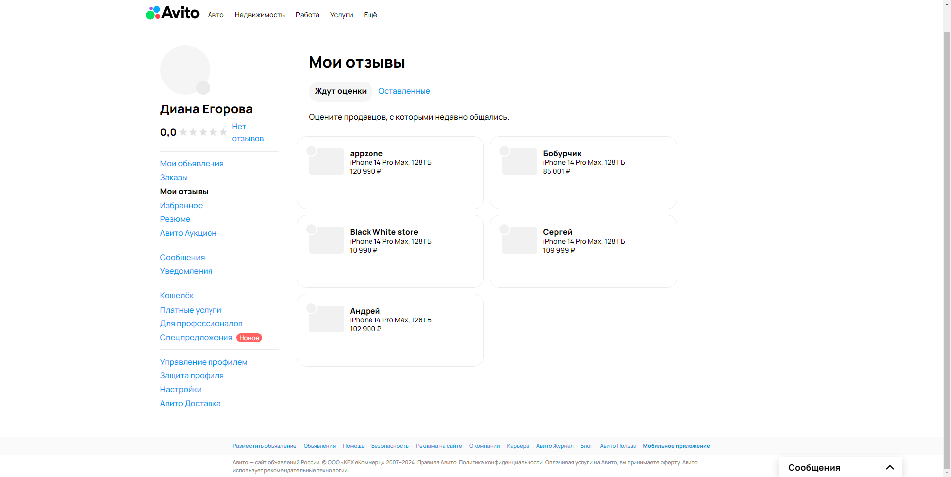This screenshot has height=477, width=951.
Task: Click the 102 900 ₽ price
Action: 366,329
